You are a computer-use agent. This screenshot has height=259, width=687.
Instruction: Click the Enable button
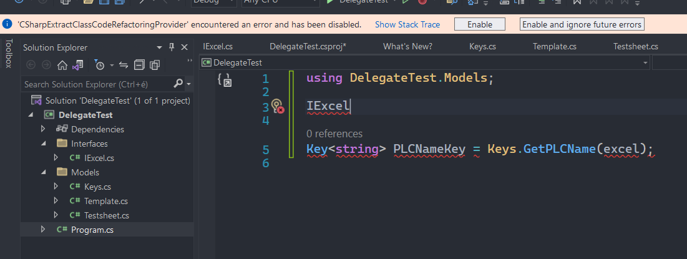coord(479,24)
